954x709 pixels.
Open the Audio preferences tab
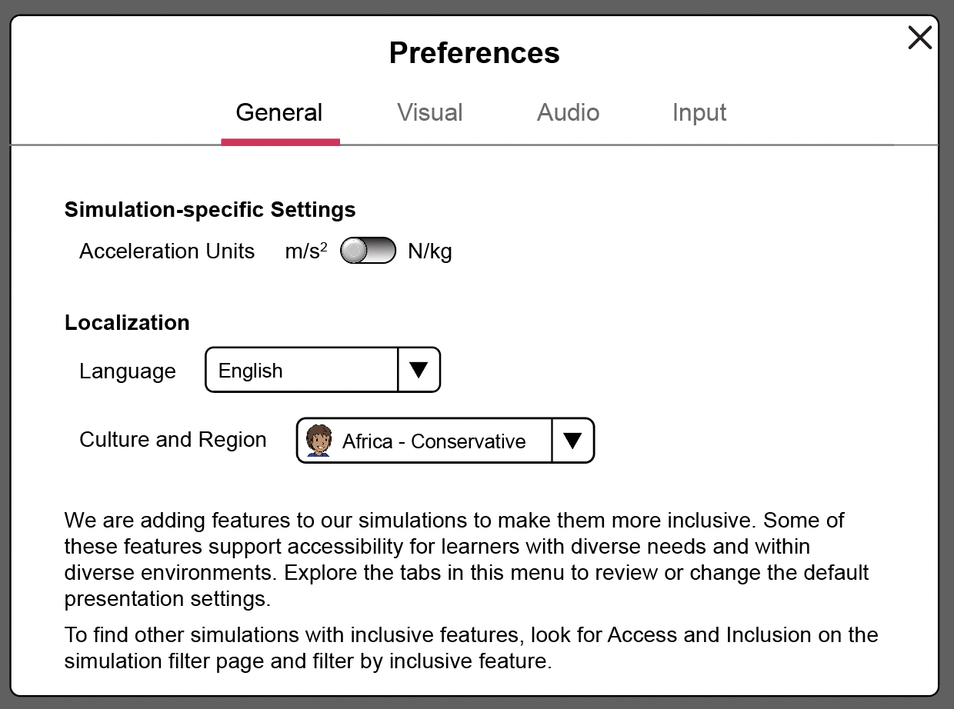click(568, 112)
